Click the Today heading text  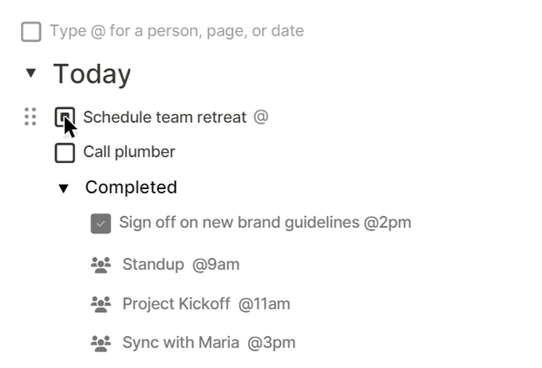(92, 74)
